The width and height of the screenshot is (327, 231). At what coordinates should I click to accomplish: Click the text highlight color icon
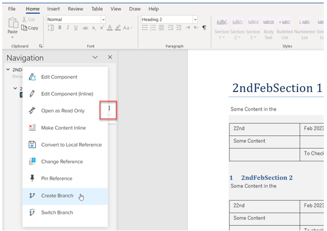click(118, 27)
